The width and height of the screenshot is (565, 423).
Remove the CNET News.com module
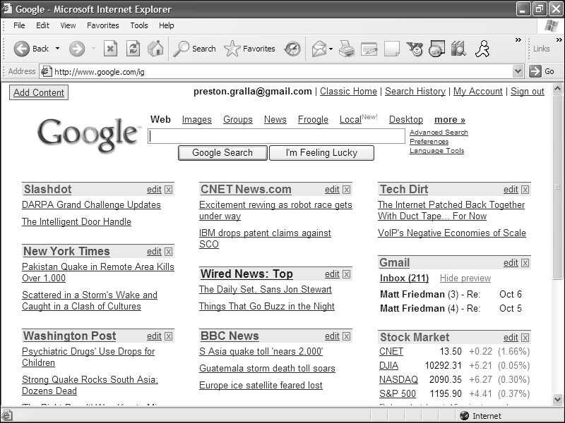pyautogui.click(x=346, y=190)
